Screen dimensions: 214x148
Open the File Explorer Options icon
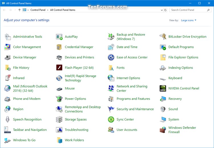click(163, 57)
